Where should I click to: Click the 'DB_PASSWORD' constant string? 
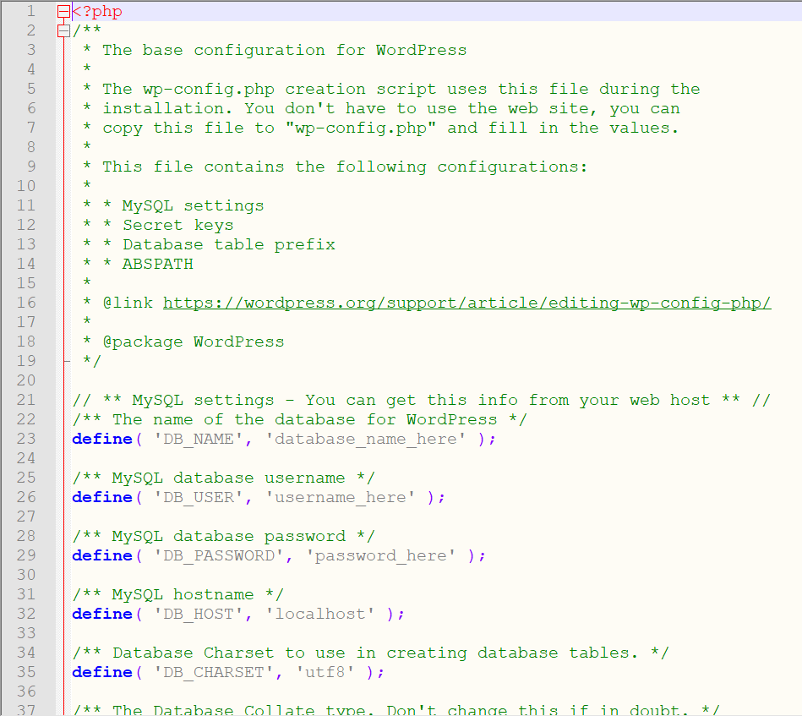[218, 555]
